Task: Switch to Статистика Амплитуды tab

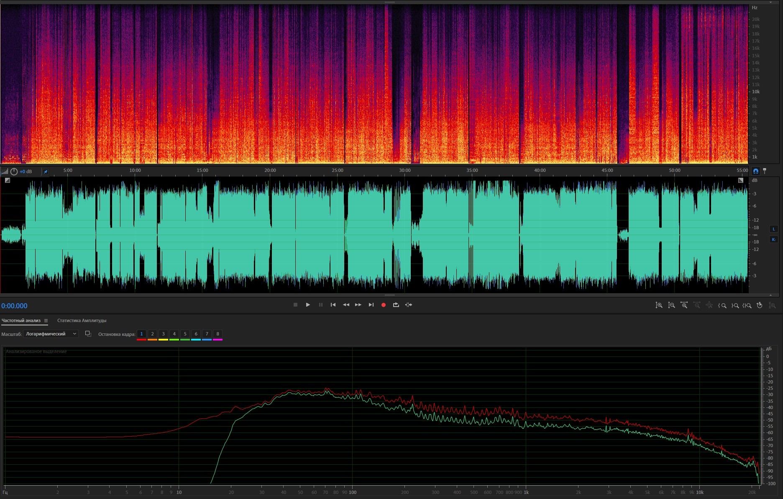Action: coord(82,321)
